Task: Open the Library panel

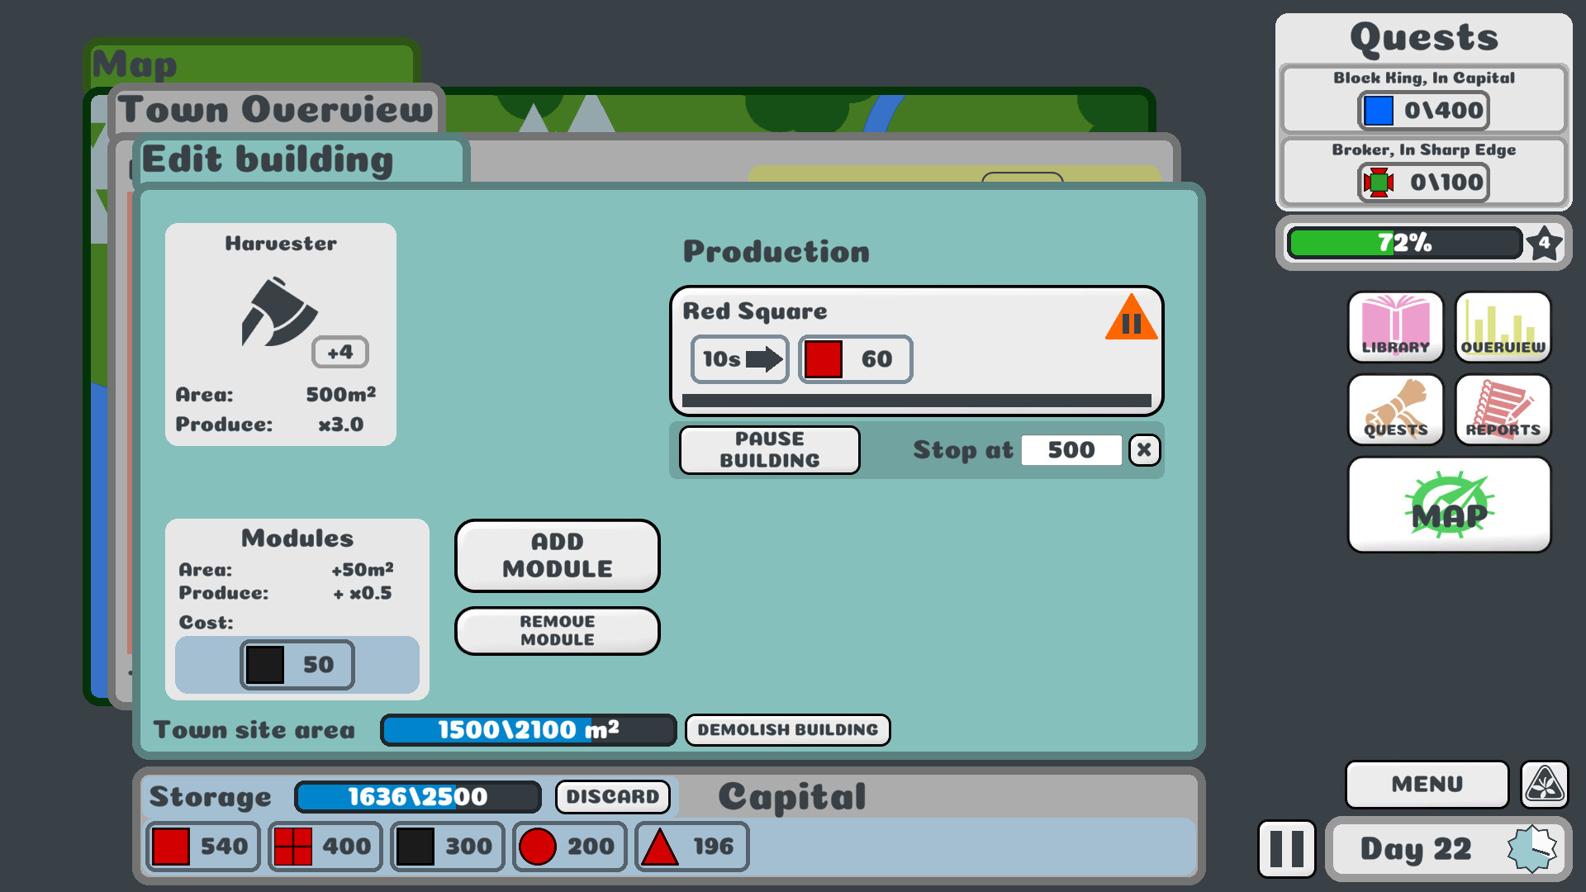Action: pos(1394,327)
